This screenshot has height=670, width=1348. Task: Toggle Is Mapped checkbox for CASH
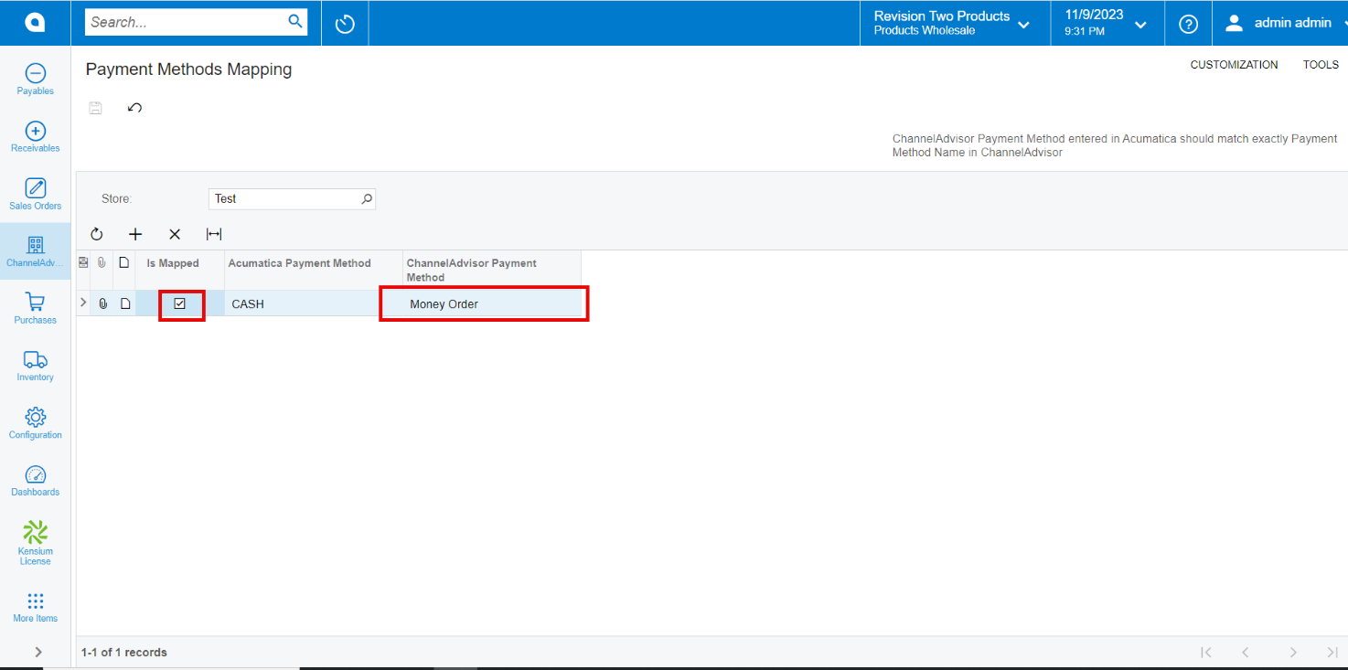(x=180, y=303)
